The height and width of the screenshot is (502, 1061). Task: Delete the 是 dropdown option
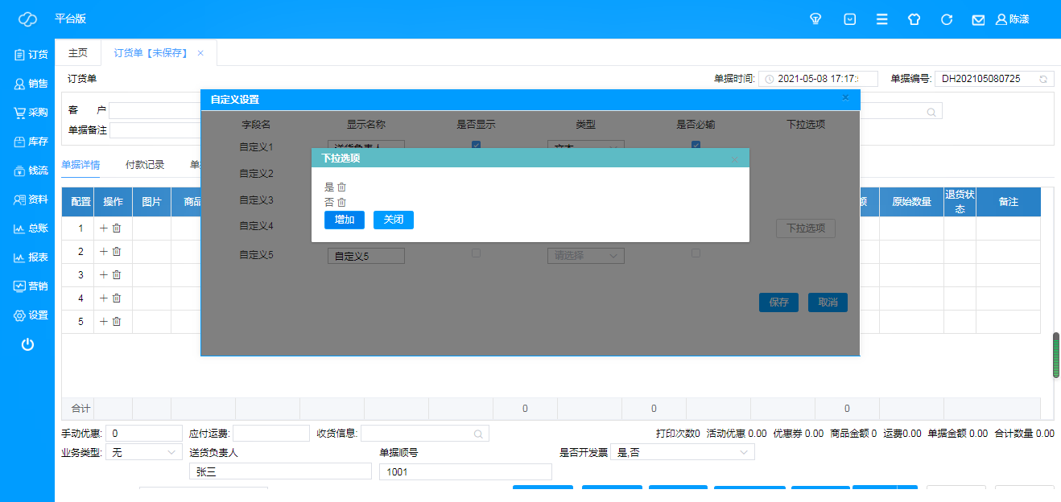tap(342, 187)
